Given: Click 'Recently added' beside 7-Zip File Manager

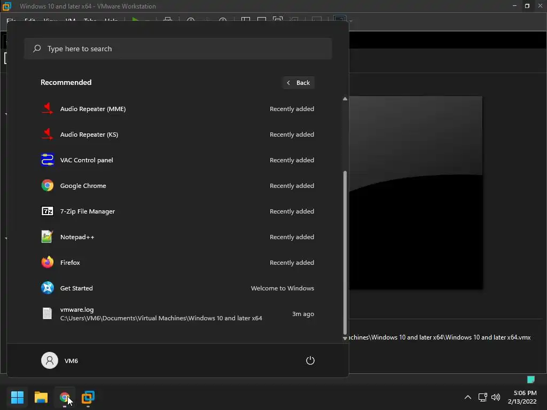Looking at the screenshot, I should 292,211.
